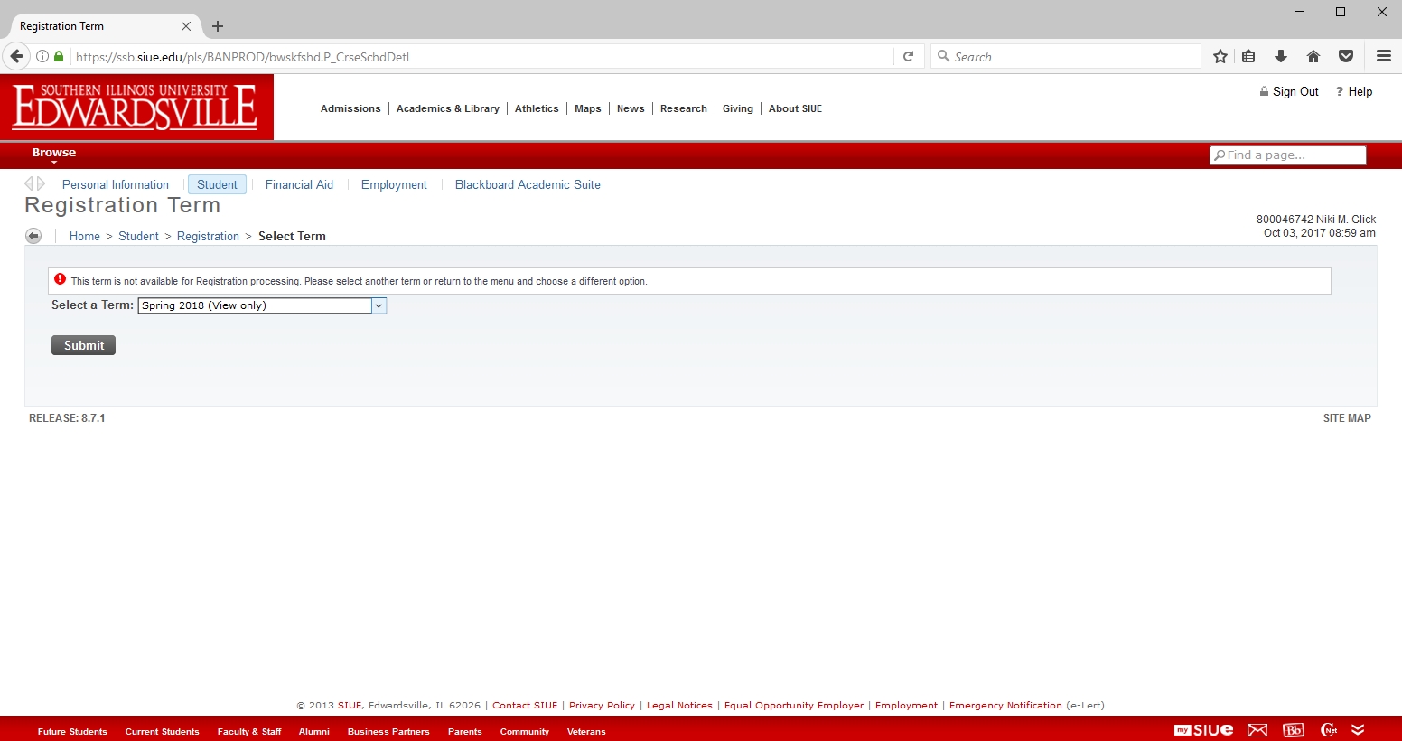Open the Blackboard Bb icon in footer
The height and width of the screenshot is (741, 1402).
(x=1294, y=730)
